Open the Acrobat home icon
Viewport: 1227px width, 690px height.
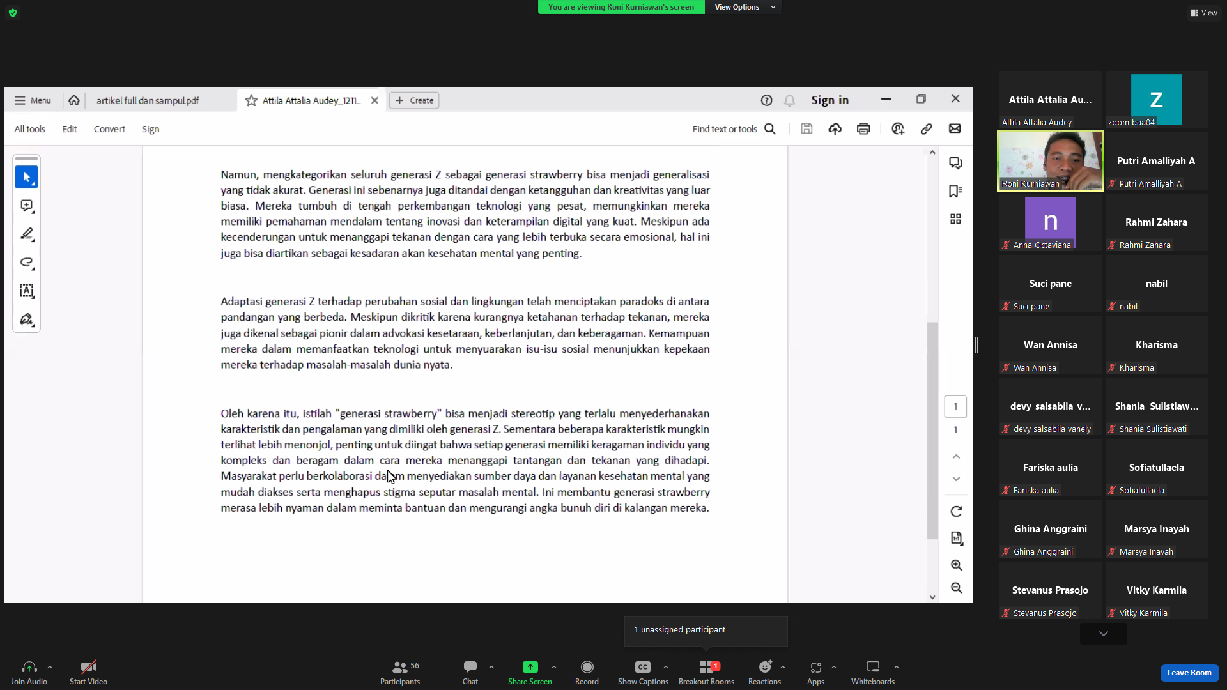tap(74, 100)
